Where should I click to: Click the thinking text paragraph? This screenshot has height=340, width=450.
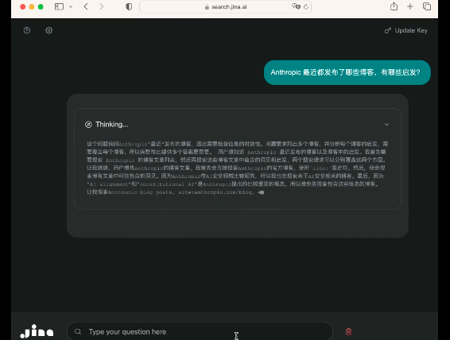[x=237, y=168]
